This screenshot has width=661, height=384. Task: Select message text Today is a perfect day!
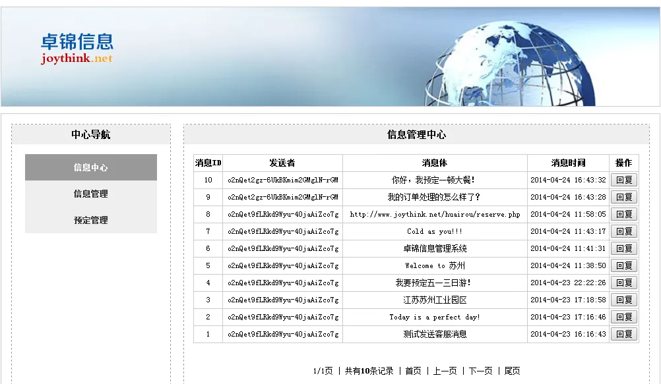(x=435, y=317)
